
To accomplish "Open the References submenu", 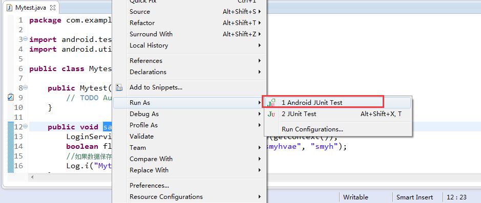I will pos(189,61).
